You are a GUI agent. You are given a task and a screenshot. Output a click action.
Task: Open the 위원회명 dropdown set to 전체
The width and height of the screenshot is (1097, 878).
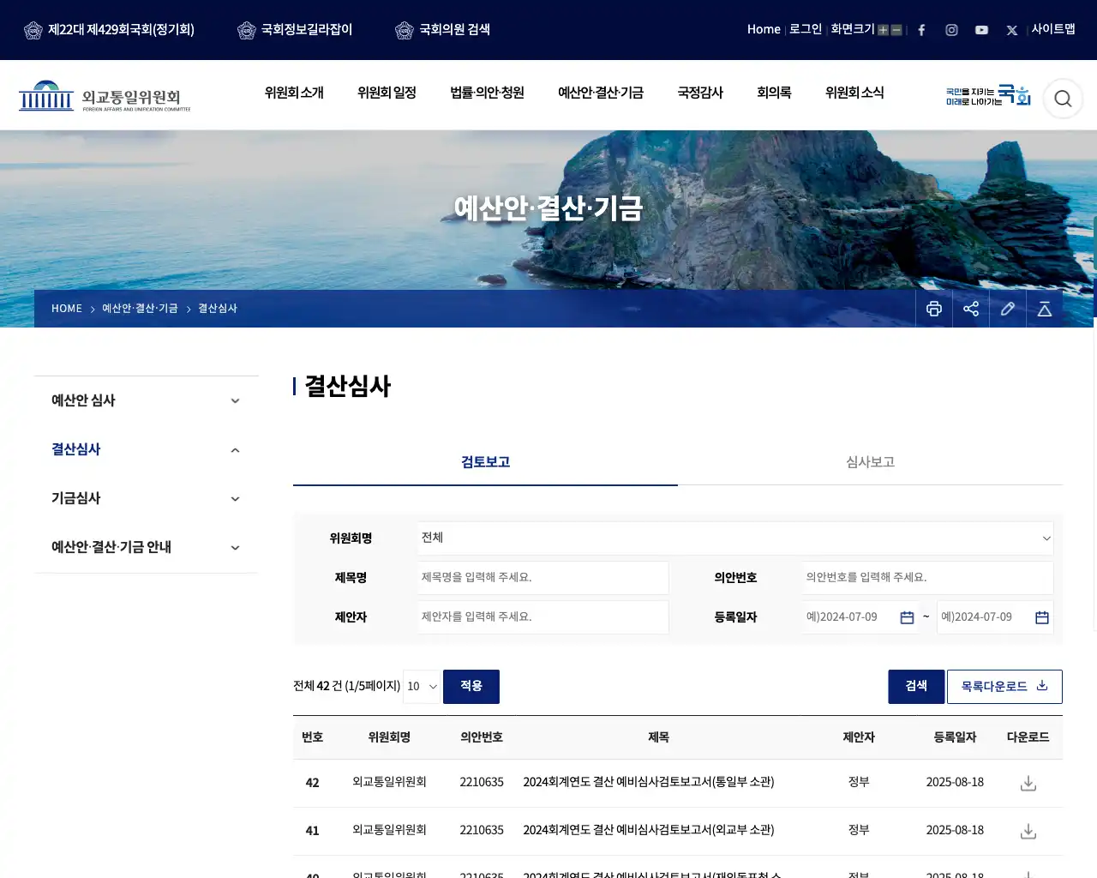(x=735, y=538)
